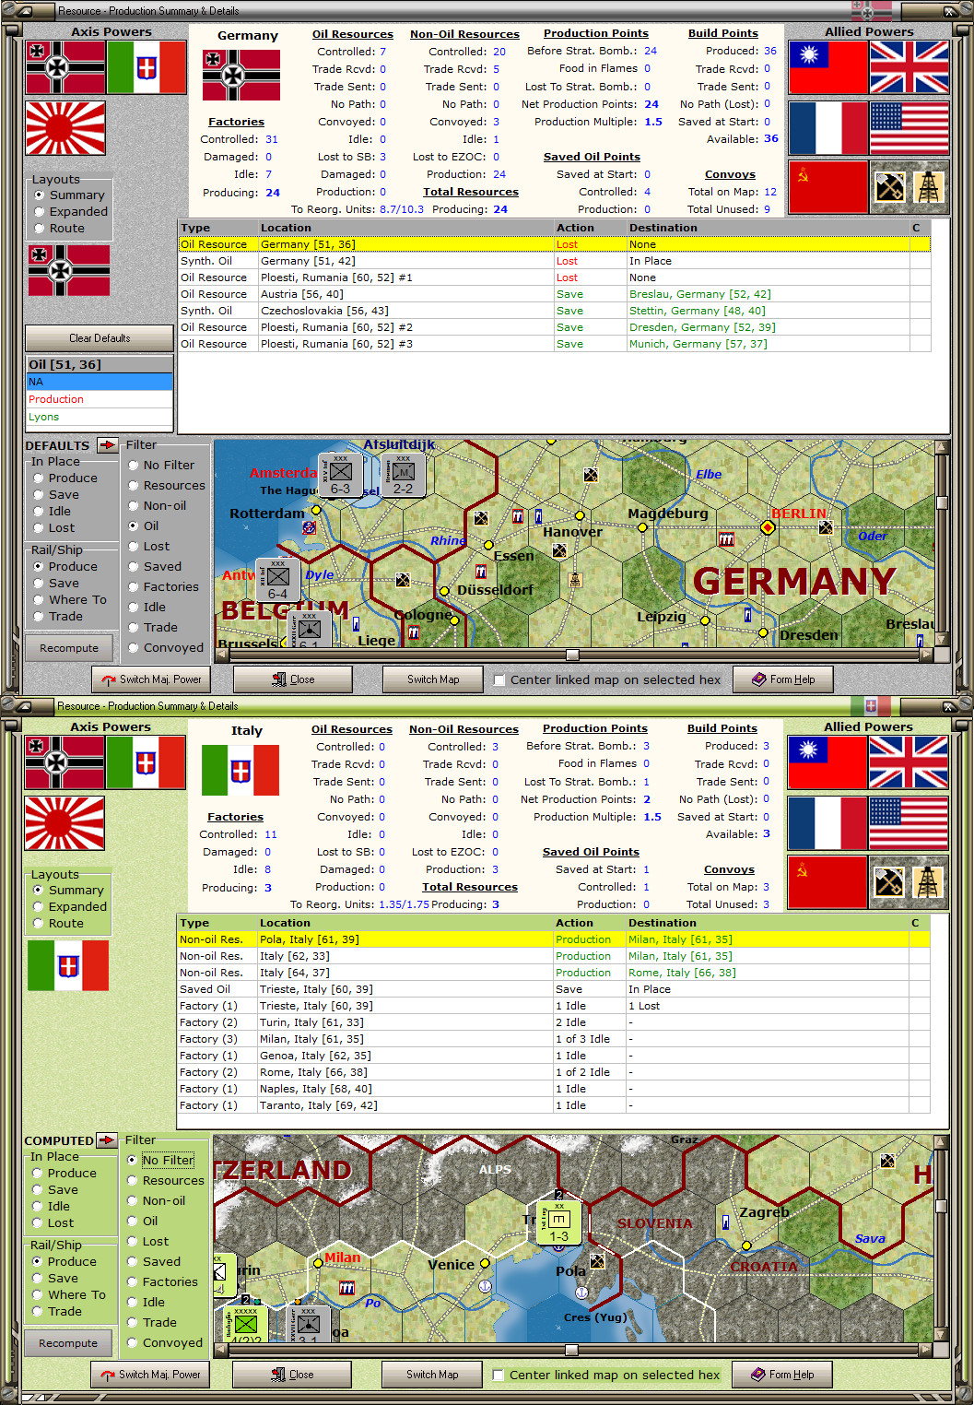Image resolution: width=974 pixels, height=1405 pixels.
Task: Select Expanded layout in Germany window
Action: (40, 211)
